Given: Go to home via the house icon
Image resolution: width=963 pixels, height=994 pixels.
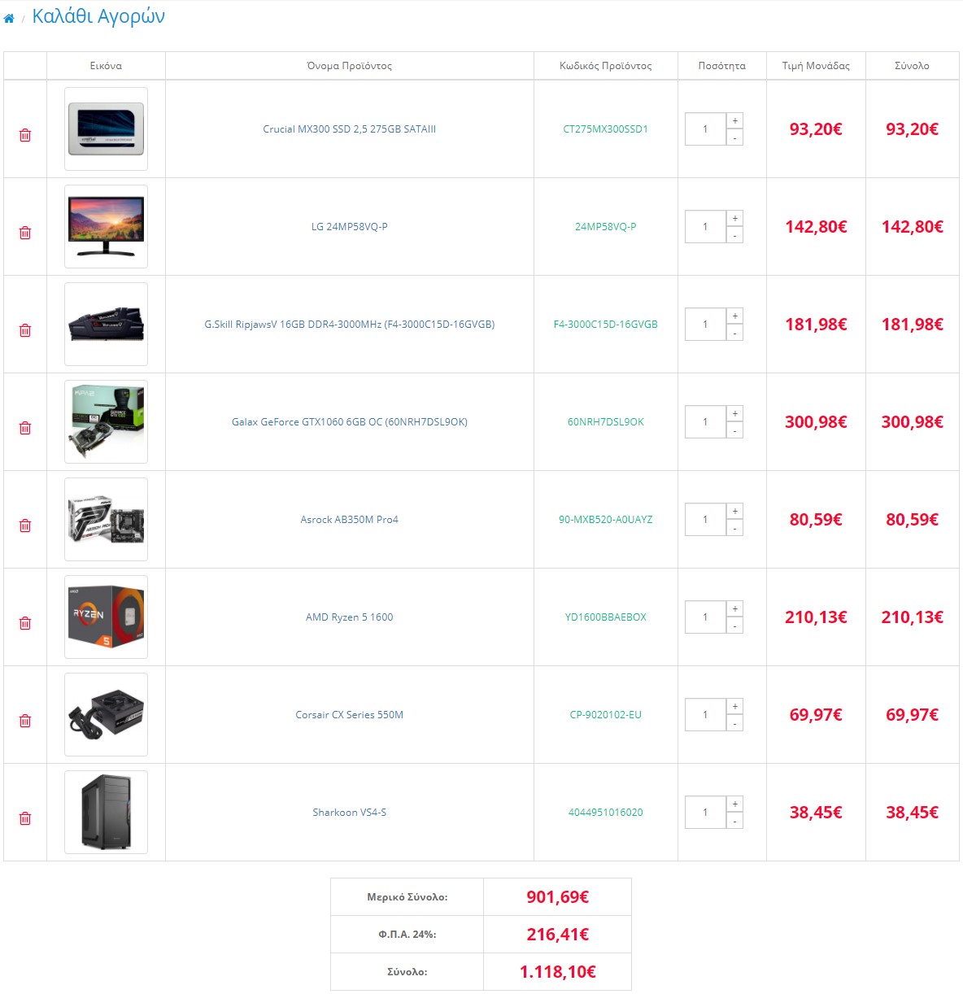Looking at the screenshot, I should click(x=9, y=18).
